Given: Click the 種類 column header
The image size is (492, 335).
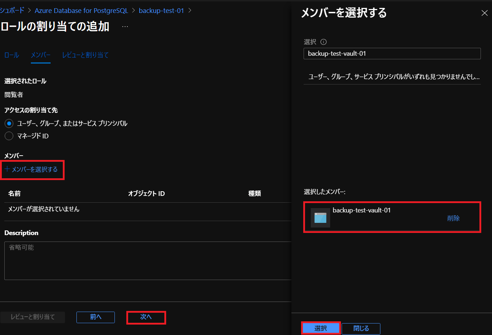Looking at the screenshot, I should tap(254, 194).
